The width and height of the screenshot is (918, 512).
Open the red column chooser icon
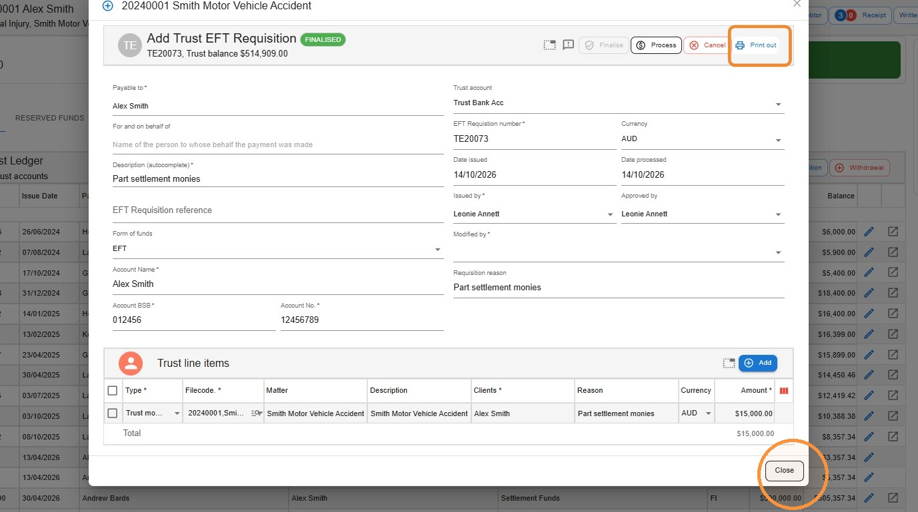coord(784,391)
